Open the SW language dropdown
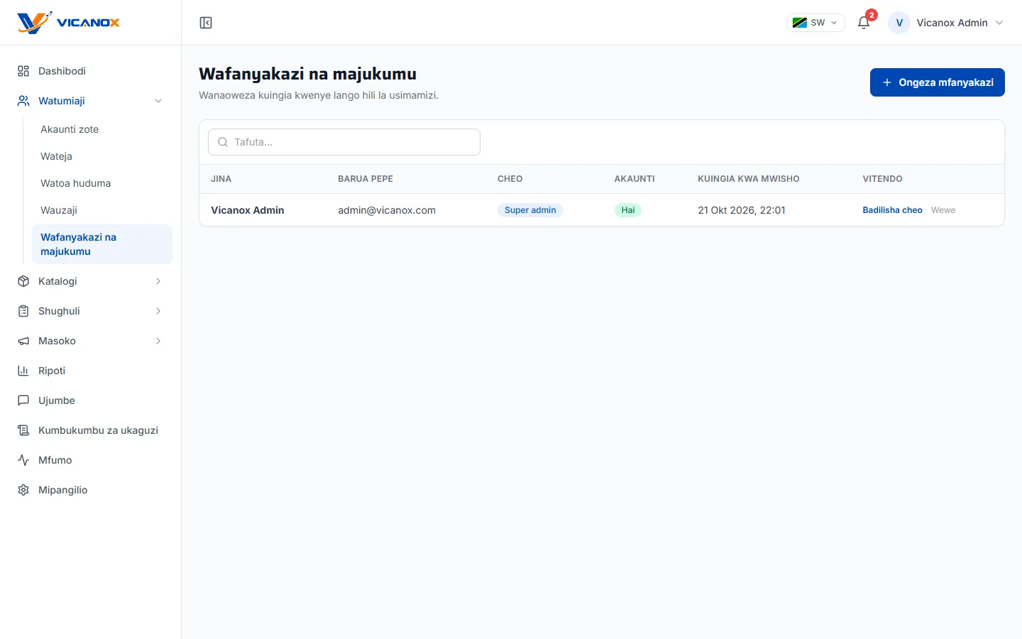This screenshot has height=639, width=1022. pyautogui.click(x=815, y=23)
